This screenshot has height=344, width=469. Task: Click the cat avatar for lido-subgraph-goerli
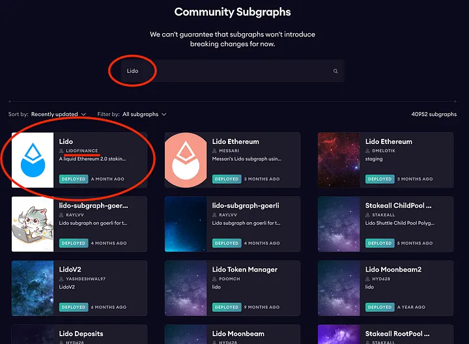pyautogui.click(x=33, y=224)
